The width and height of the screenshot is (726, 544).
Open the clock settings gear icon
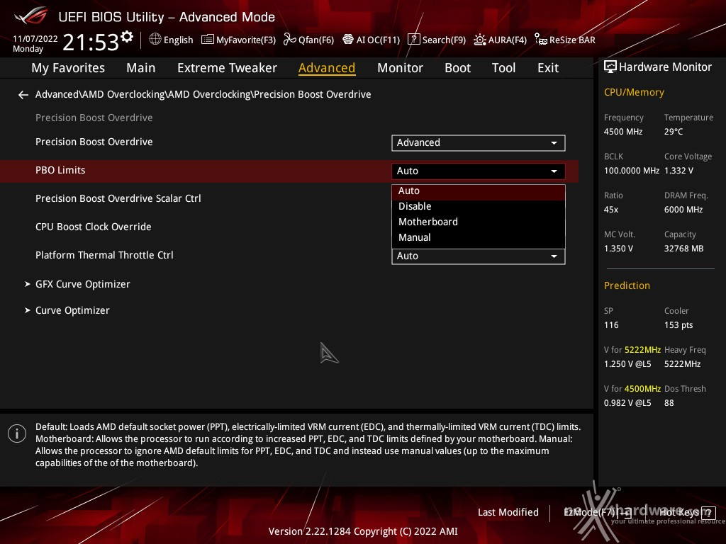pos(127,37)
